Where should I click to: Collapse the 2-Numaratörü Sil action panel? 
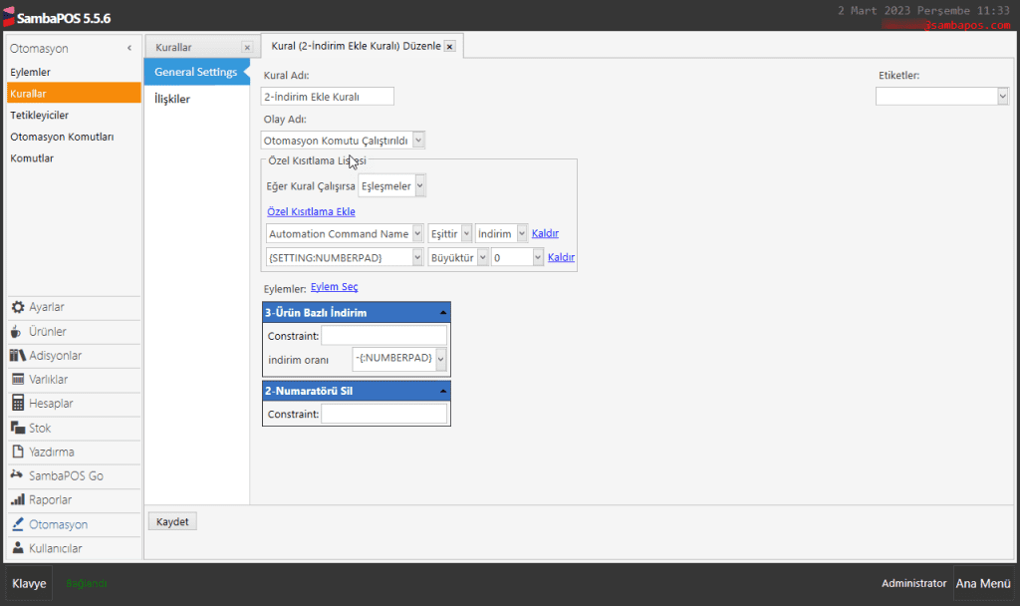[441, 391]
